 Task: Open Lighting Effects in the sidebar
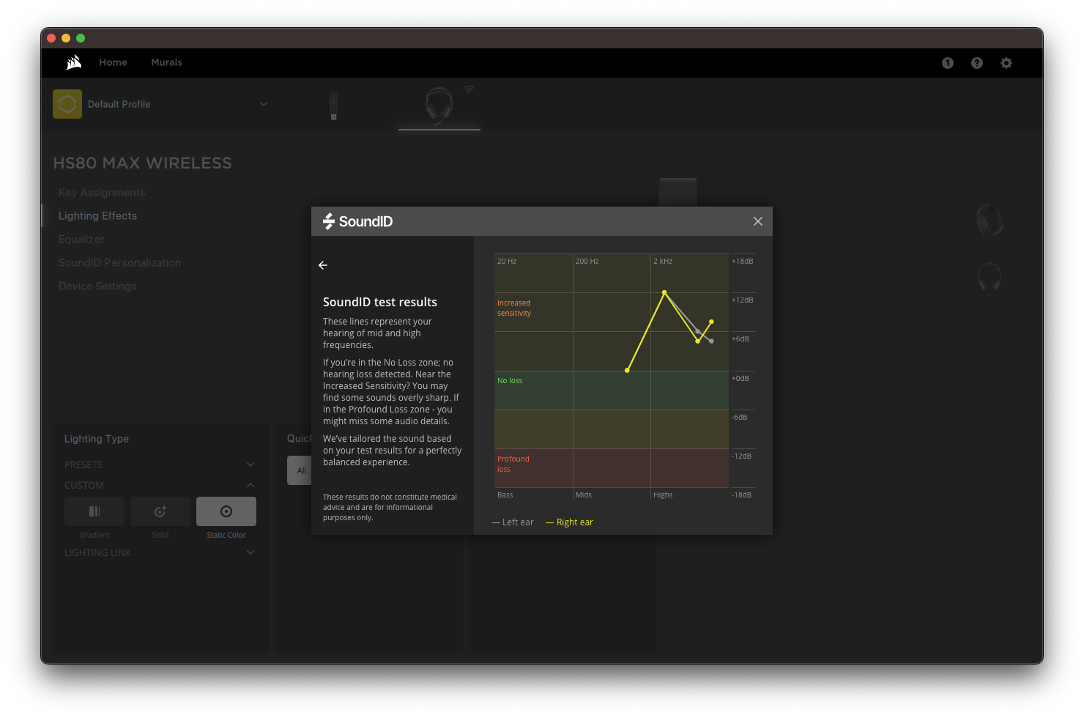[x=97, y=216]
